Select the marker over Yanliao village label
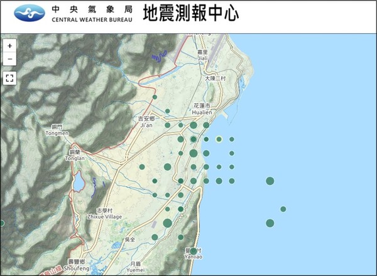The height and width of the screenshot is (276, 377). pos(194,252)
